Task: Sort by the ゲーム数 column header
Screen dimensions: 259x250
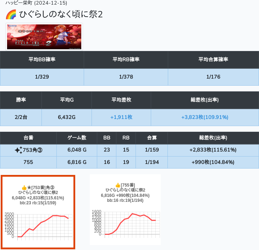Action: 77,138
